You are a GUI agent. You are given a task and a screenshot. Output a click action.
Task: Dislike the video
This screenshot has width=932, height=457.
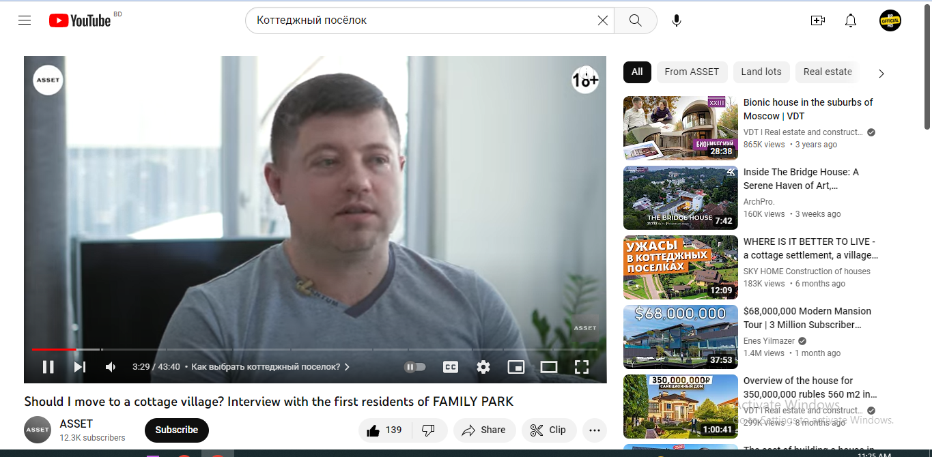click(429, 430)
